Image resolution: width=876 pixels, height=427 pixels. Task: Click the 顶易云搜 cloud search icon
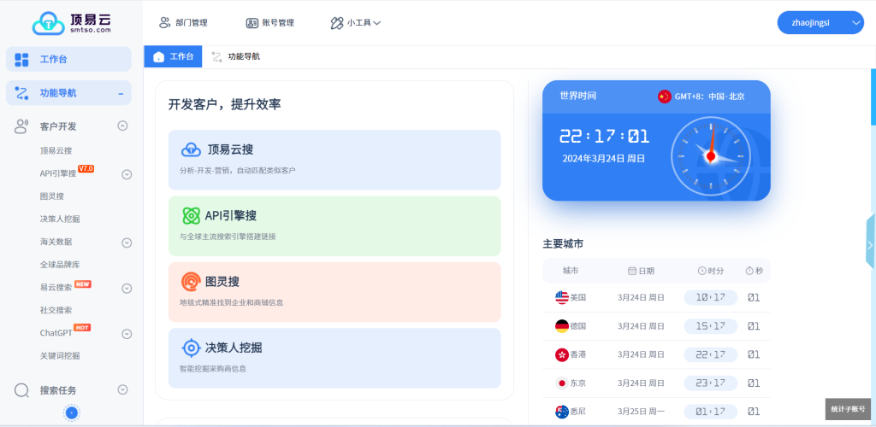191,149
